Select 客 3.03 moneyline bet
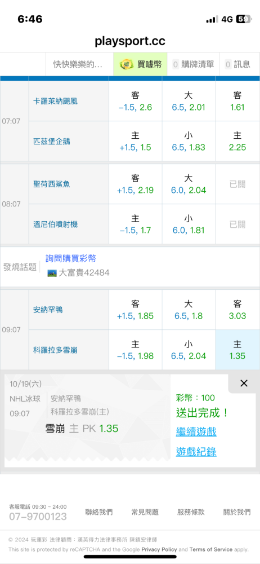The image size is (260, 564). tap(237, 310)
